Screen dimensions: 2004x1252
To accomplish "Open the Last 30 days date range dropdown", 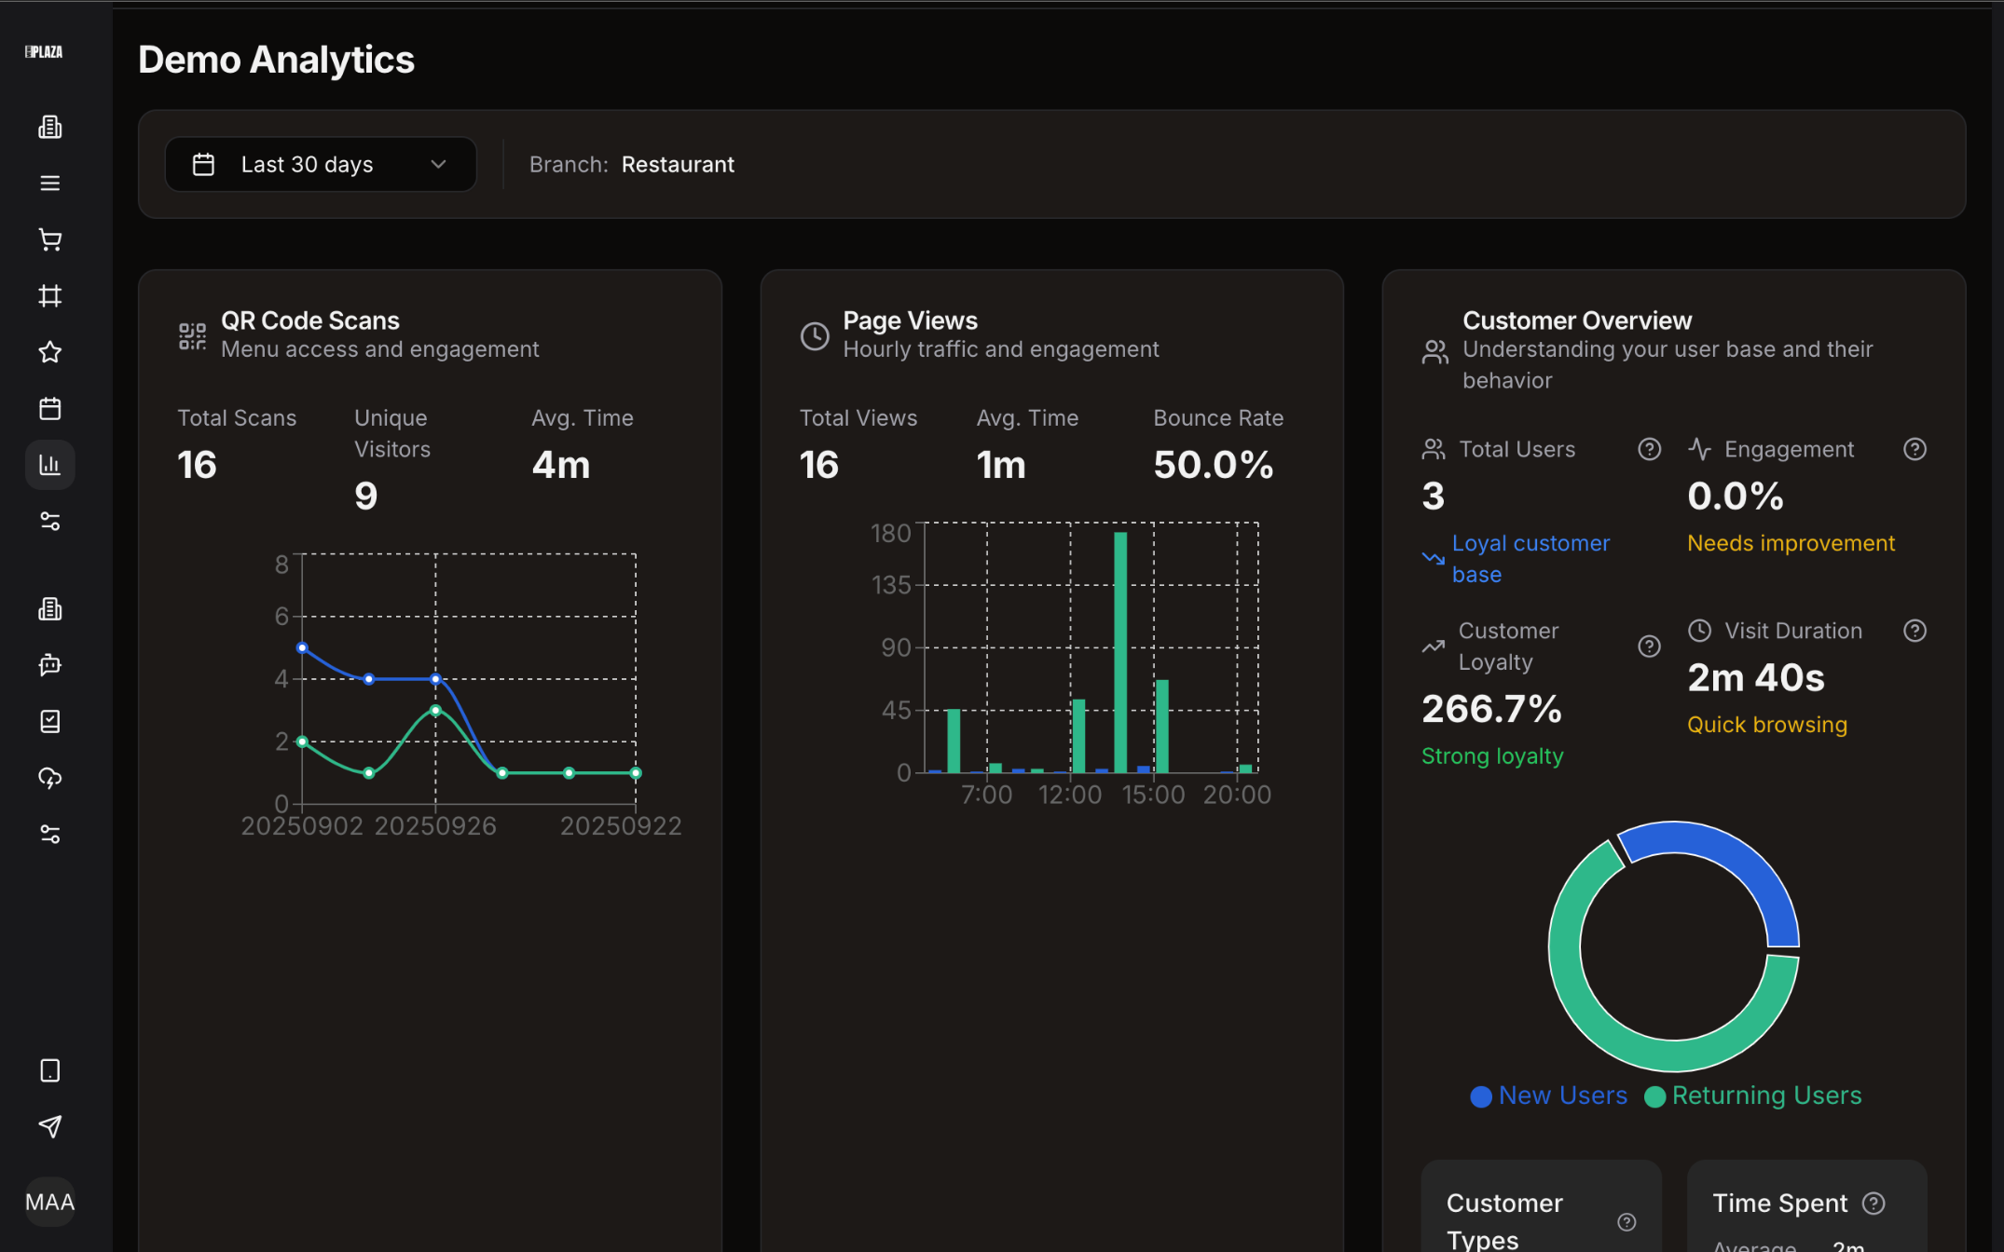I will pos(321,164).
